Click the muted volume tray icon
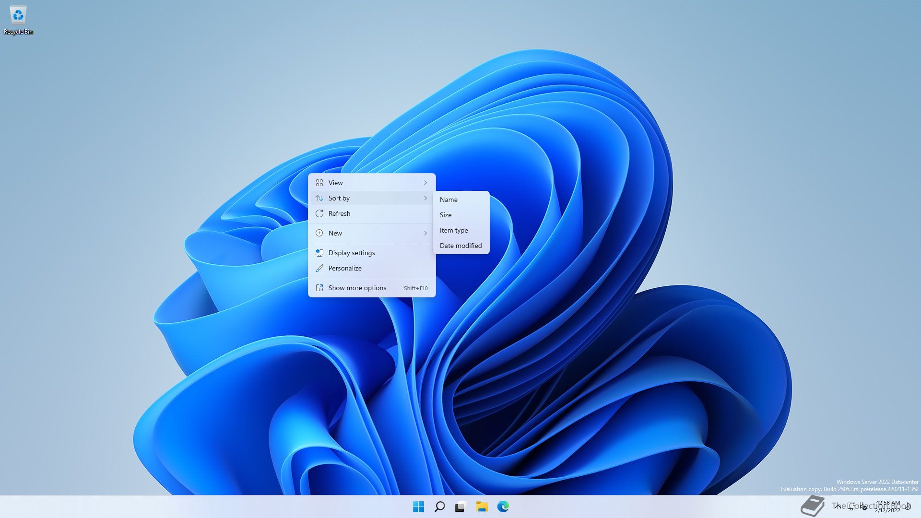 point(864,506)
